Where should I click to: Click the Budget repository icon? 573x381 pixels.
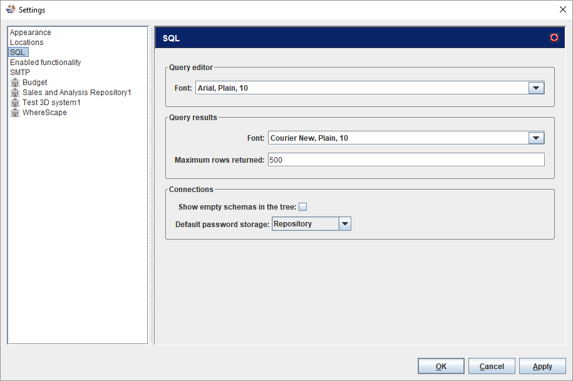[15, 83]
